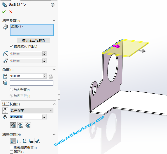The image size is (167, 154).
Task: Open the 给定深度 end condition dropdown
Action: point(32,111)
